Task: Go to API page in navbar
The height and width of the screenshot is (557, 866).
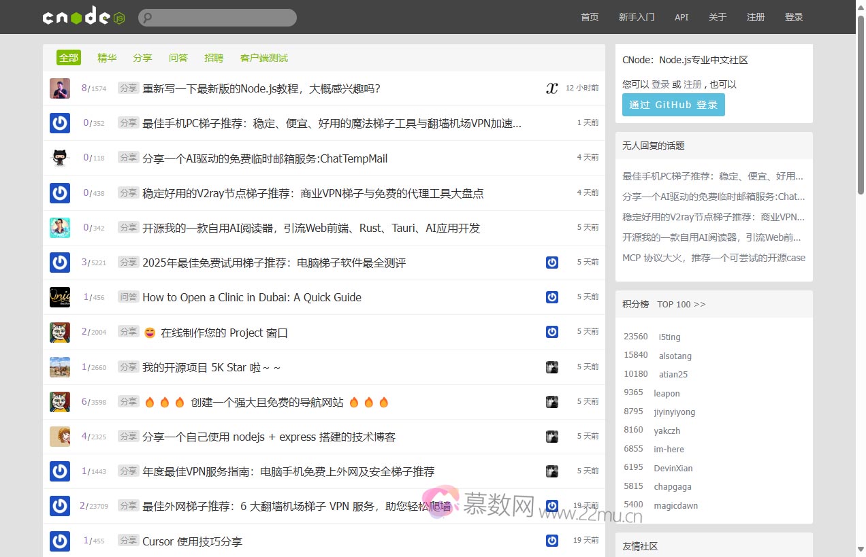Action: 681,17
